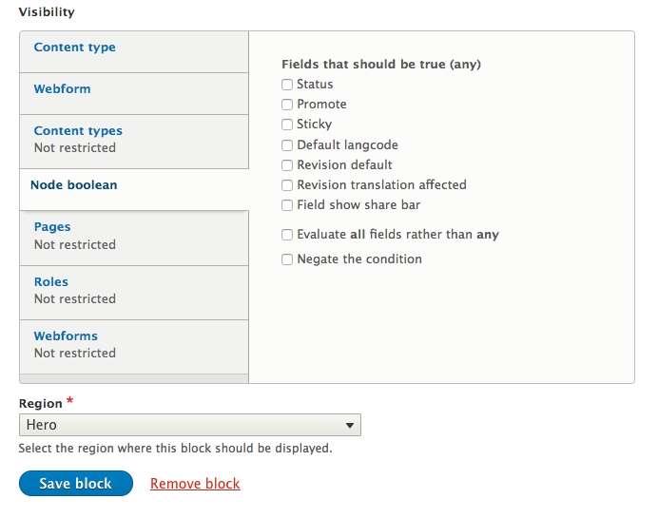Screen dimensions: 658x518
Task: Tick Field show share bar
Action: 287,205
